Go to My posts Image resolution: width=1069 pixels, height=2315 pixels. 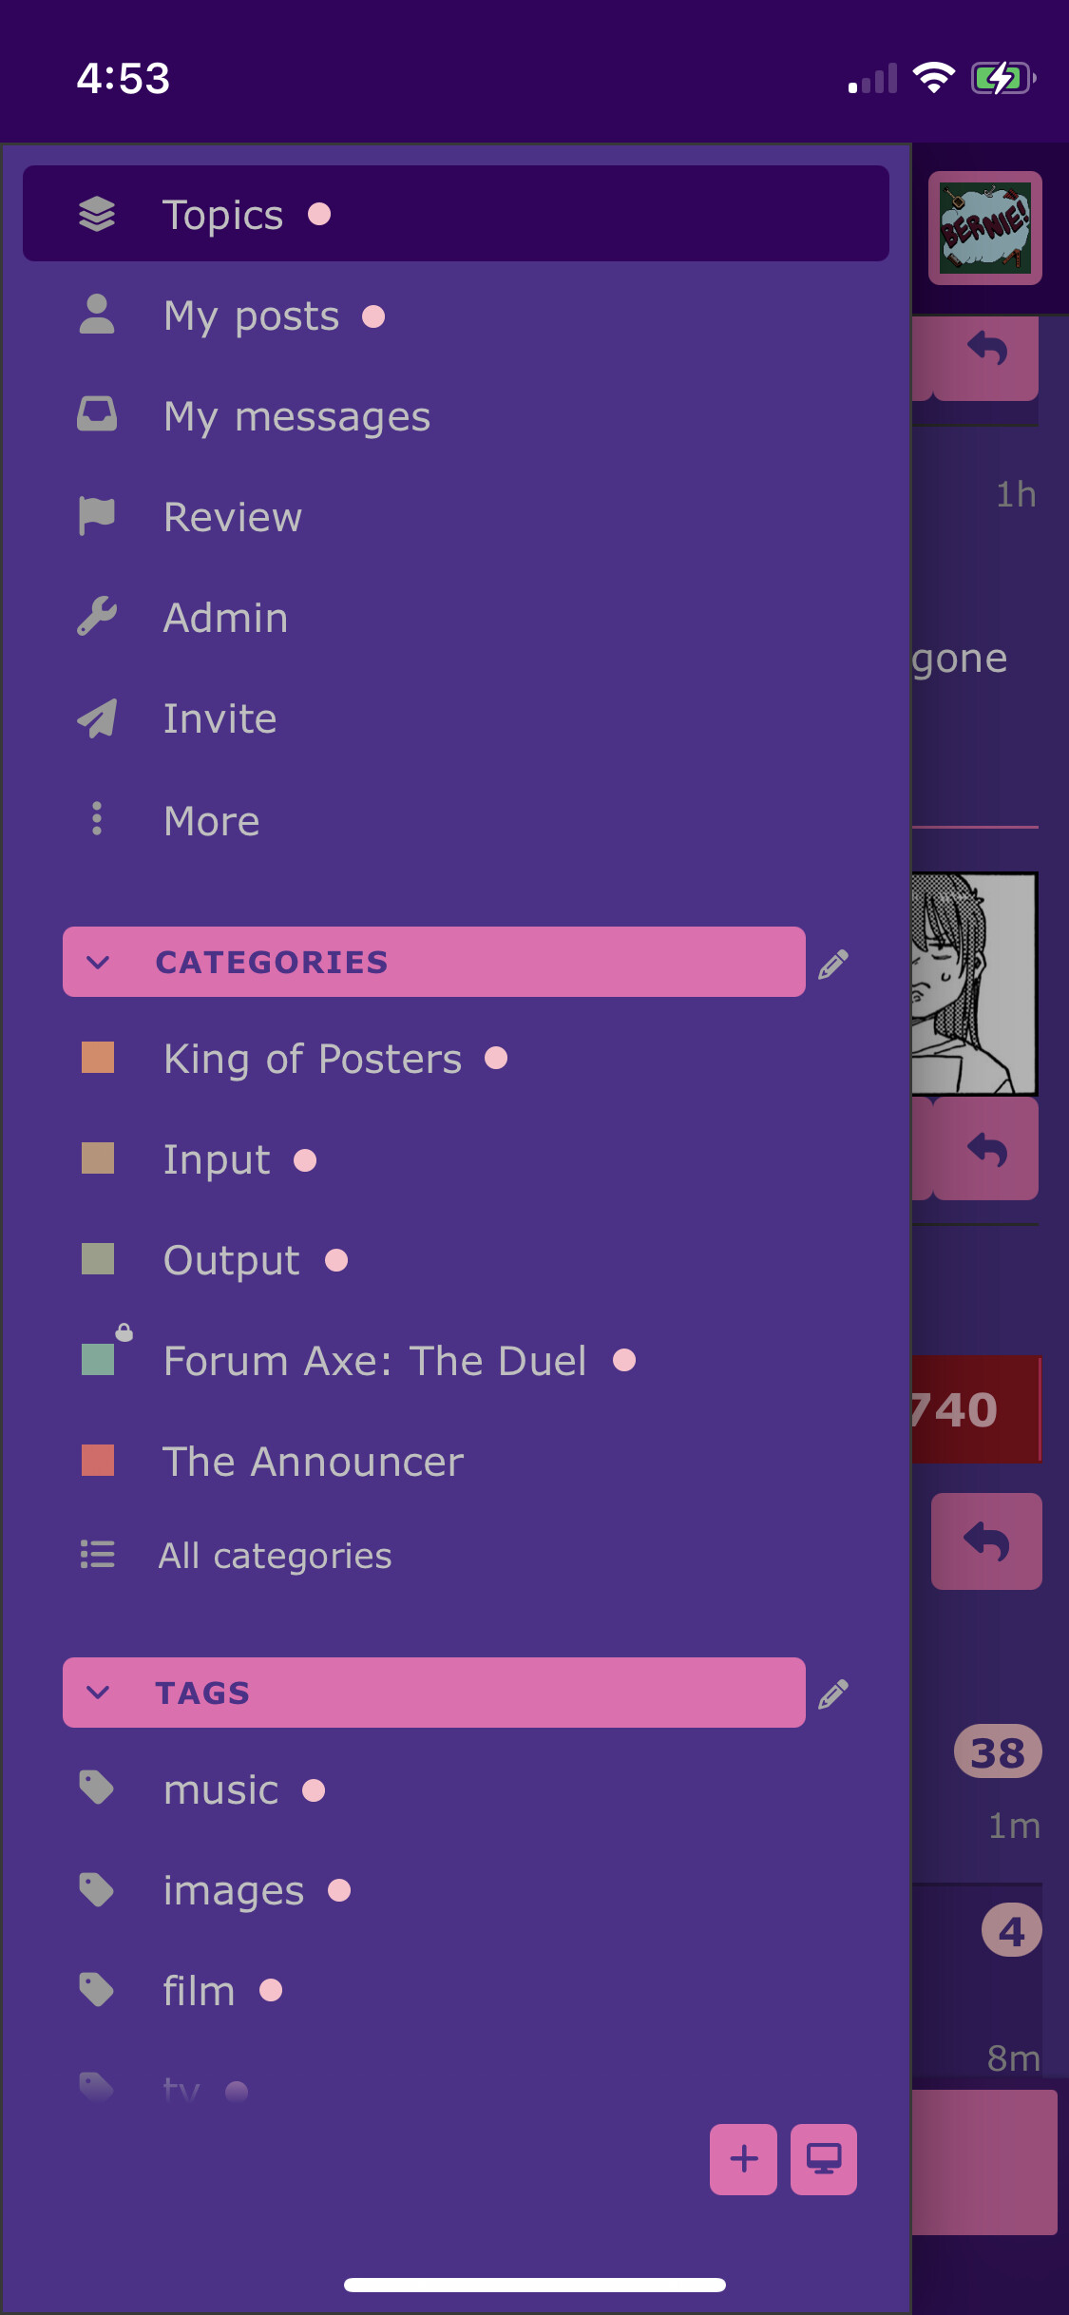tap(251, 316)
